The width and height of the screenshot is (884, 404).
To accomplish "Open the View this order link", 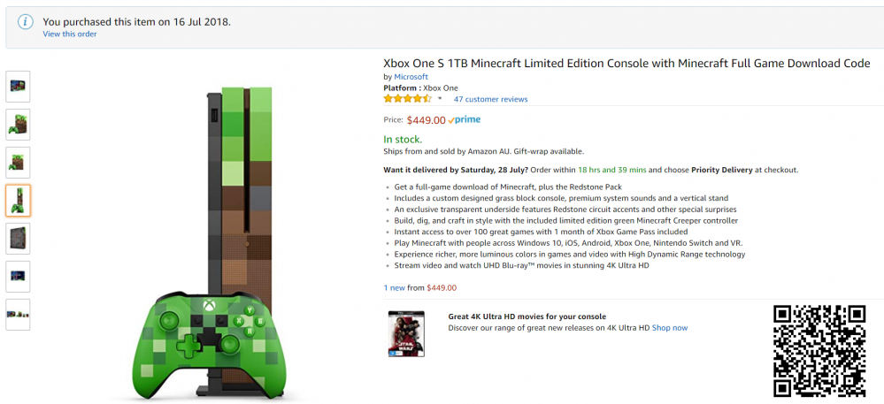I will (70, 34).
